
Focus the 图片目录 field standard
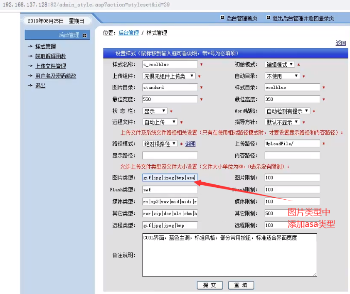170,87
